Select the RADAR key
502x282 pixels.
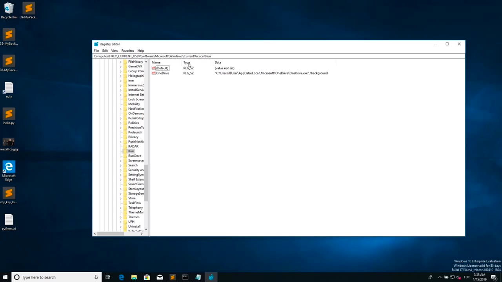(x=133, y=146)
